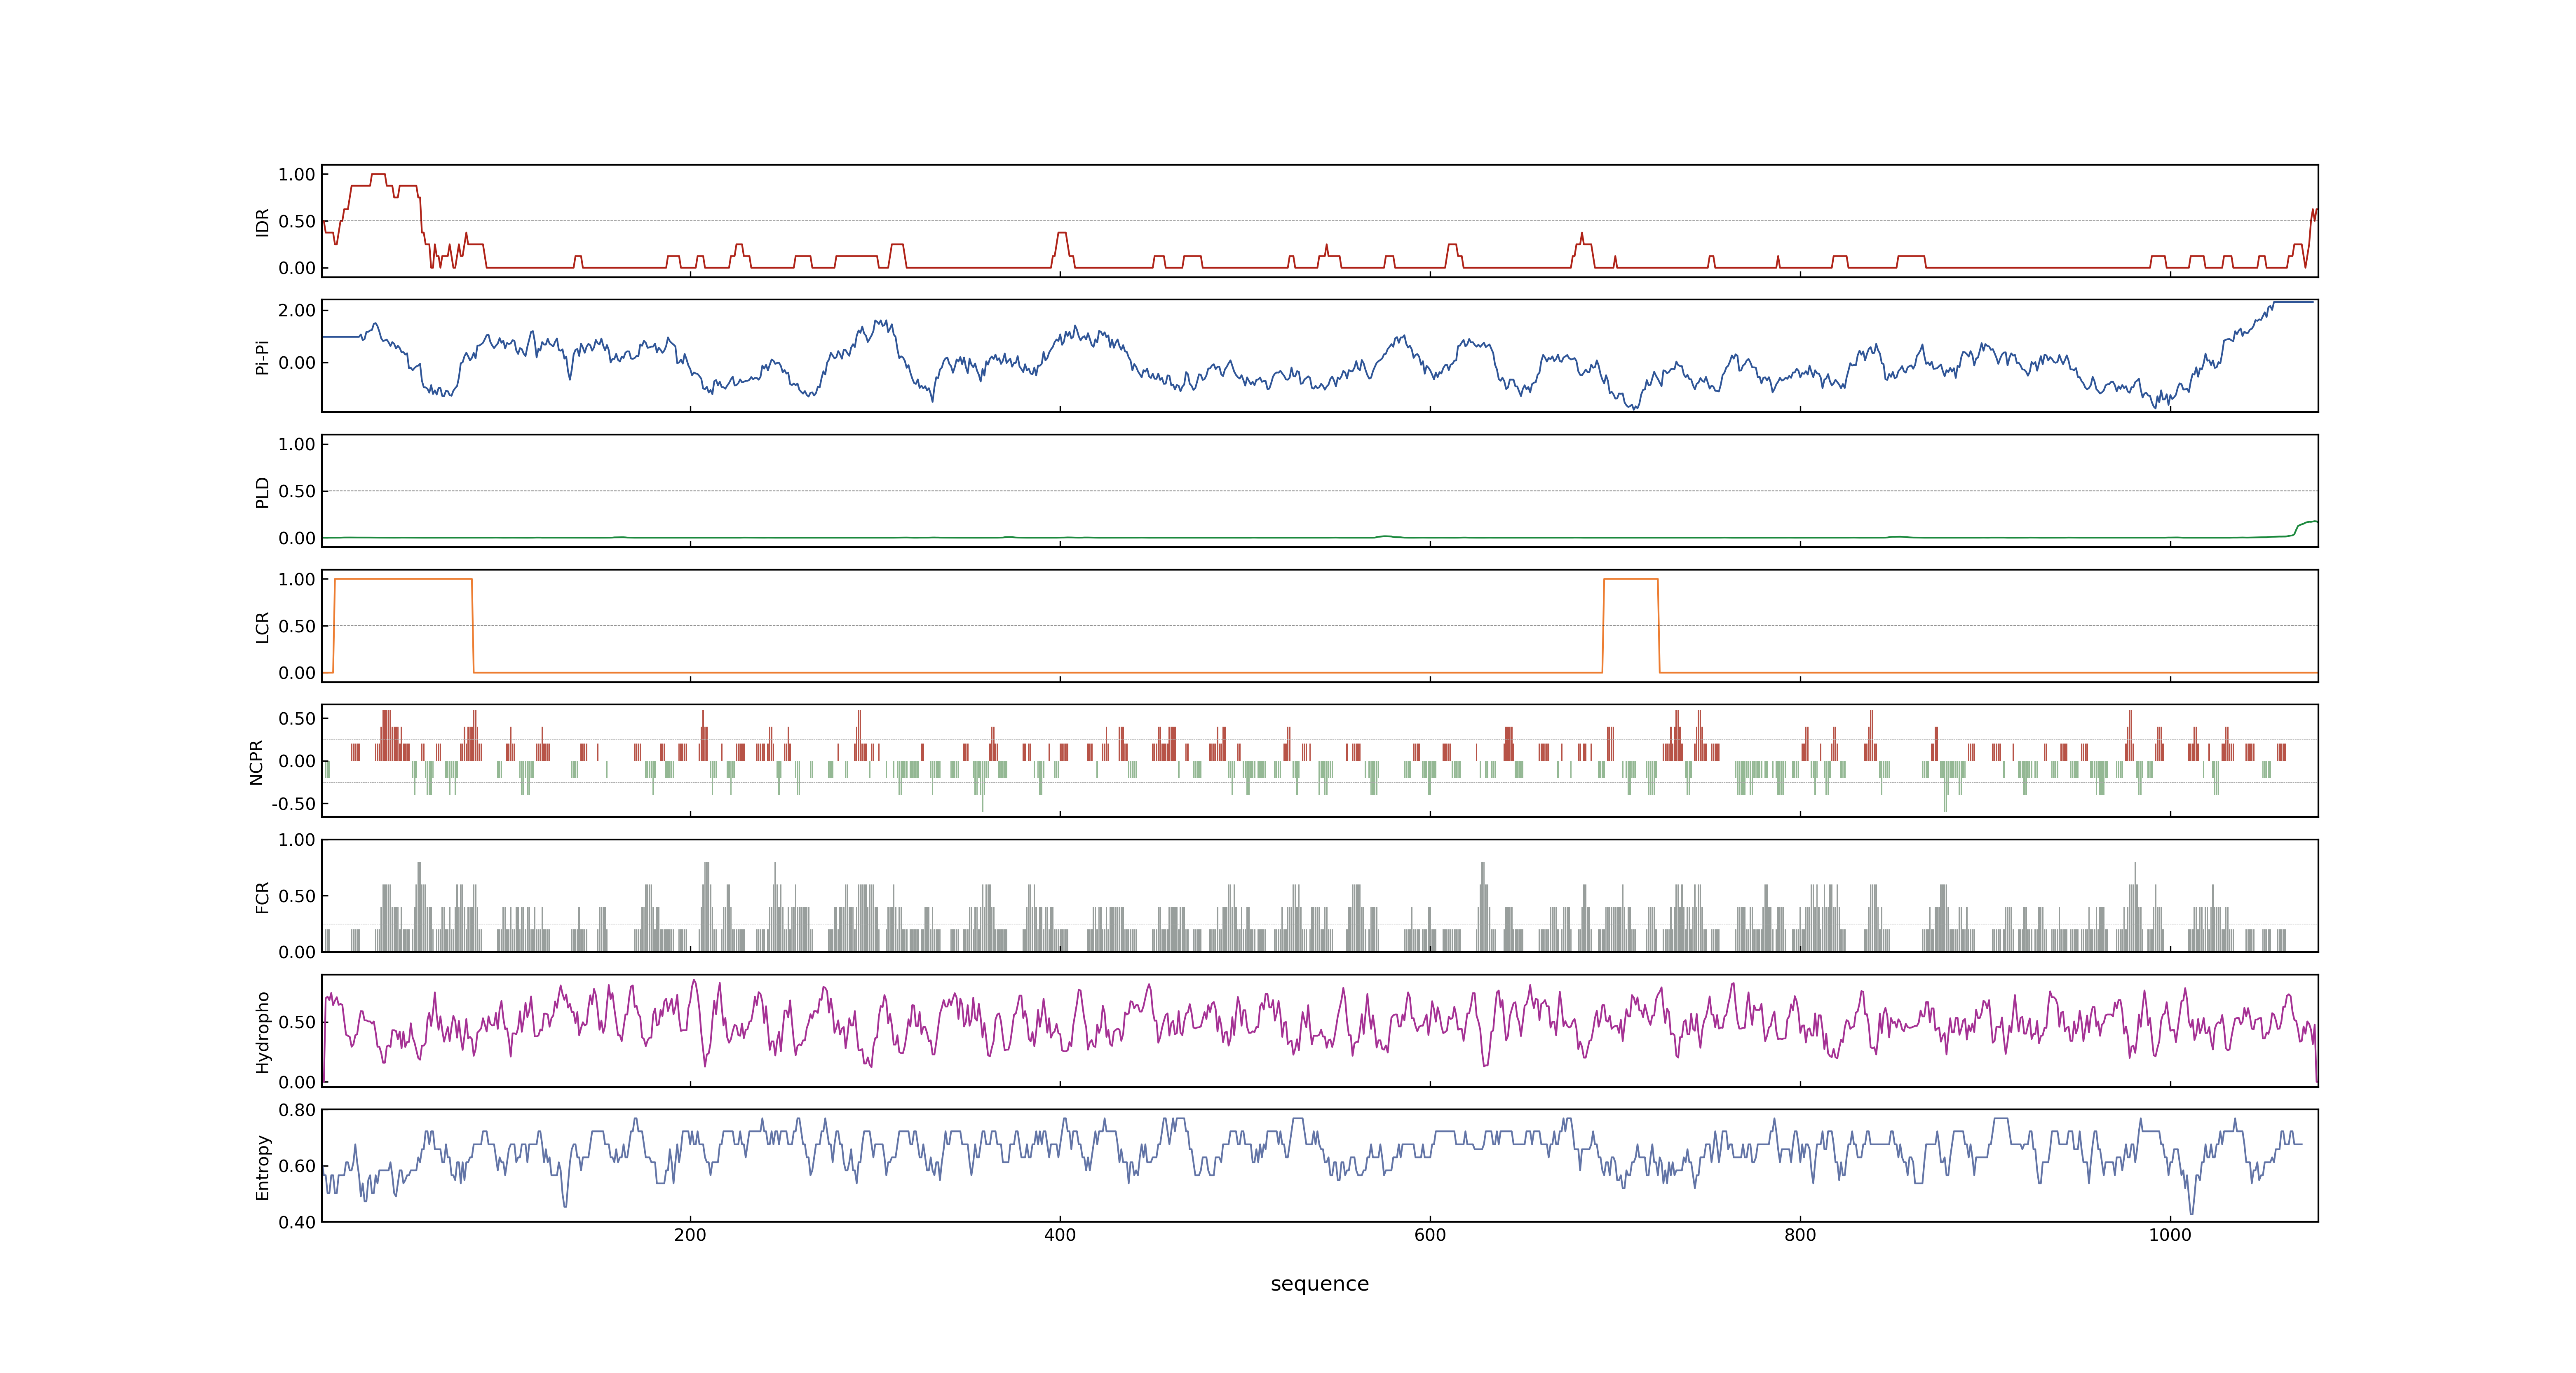
Task: Click the x-axis tick label 1000
Action: pos(2170,1234)
